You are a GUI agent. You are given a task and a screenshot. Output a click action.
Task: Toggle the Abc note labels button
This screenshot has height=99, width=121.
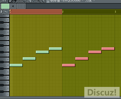pos(6,12)
